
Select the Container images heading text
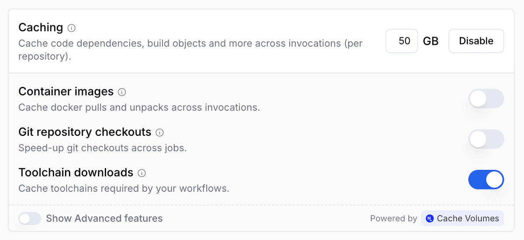tap(66, 92)
